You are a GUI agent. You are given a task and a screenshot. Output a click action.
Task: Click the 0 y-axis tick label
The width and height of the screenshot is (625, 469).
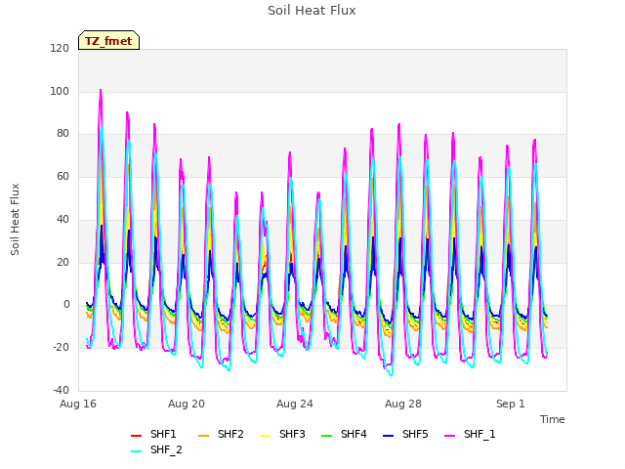click(66, 305)
